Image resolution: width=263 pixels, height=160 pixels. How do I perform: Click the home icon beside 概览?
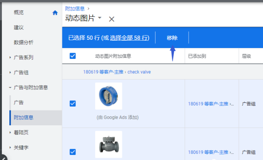pyautogui.click(x=55, y=12)
